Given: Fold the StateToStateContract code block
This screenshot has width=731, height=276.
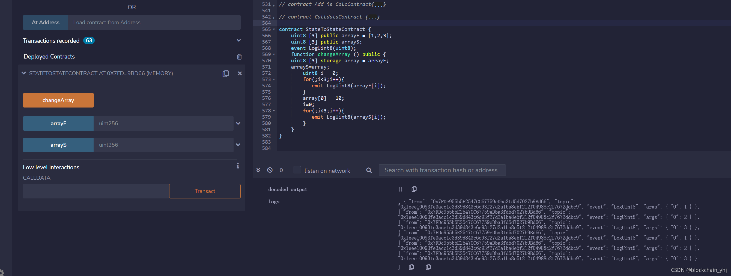Looking at the screenshot, I should tap(274, 29).
